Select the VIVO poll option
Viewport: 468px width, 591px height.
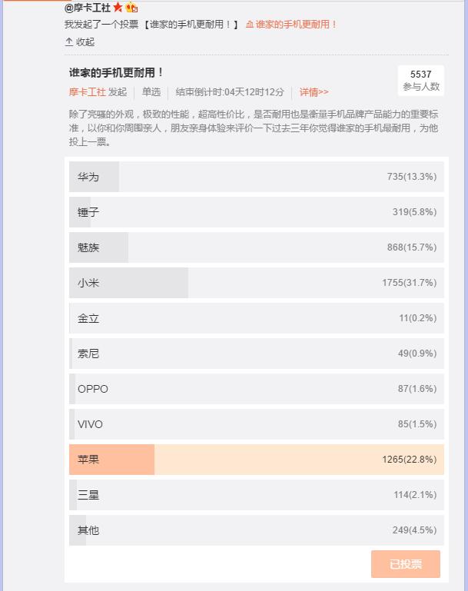pos(256,424)
